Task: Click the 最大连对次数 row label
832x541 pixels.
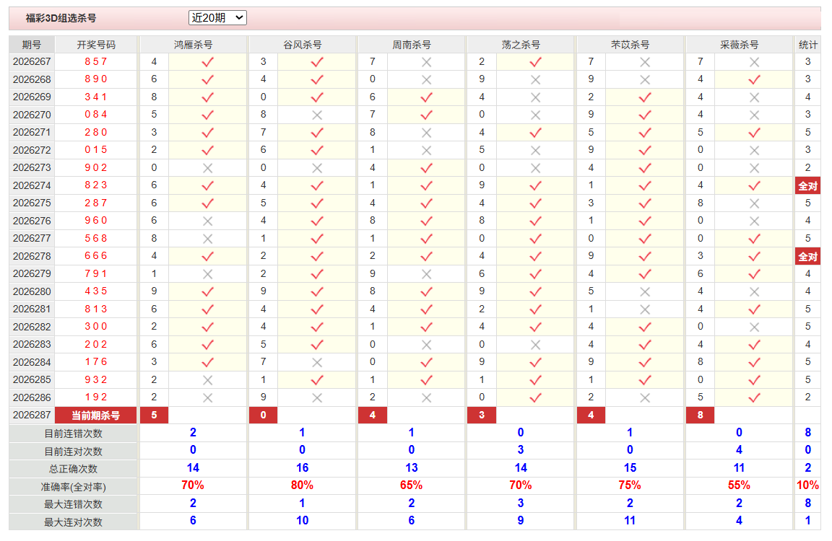Action: click(x=73, y=522)
